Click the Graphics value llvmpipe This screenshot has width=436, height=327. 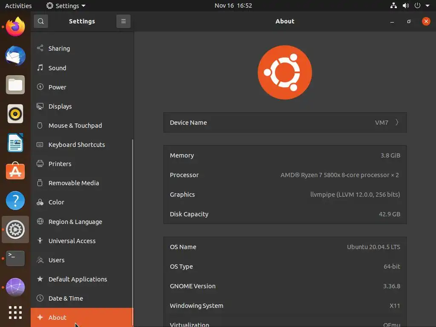click(355, 194)
